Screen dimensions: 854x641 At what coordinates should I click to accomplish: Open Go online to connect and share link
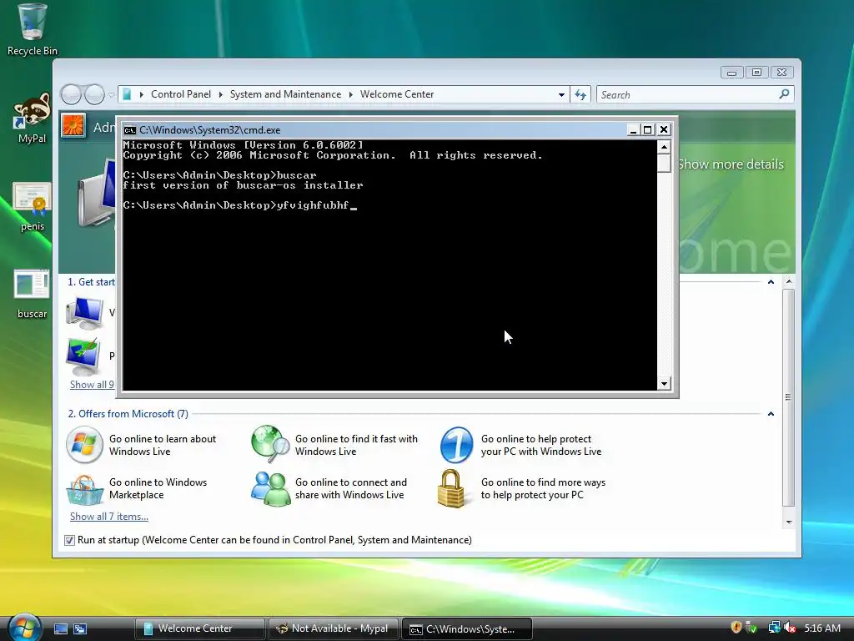click(351, 488)
